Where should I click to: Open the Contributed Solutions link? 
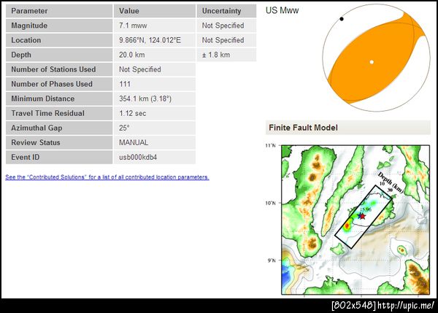tap(107, 177)
